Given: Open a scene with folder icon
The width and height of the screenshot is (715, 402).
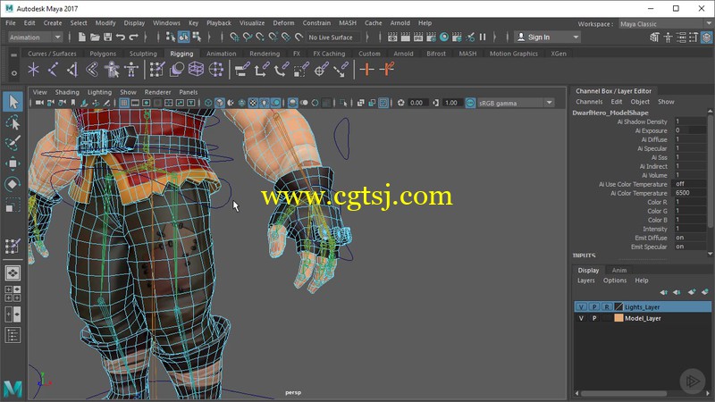Looking at the screenshot, I should point(95,38).
